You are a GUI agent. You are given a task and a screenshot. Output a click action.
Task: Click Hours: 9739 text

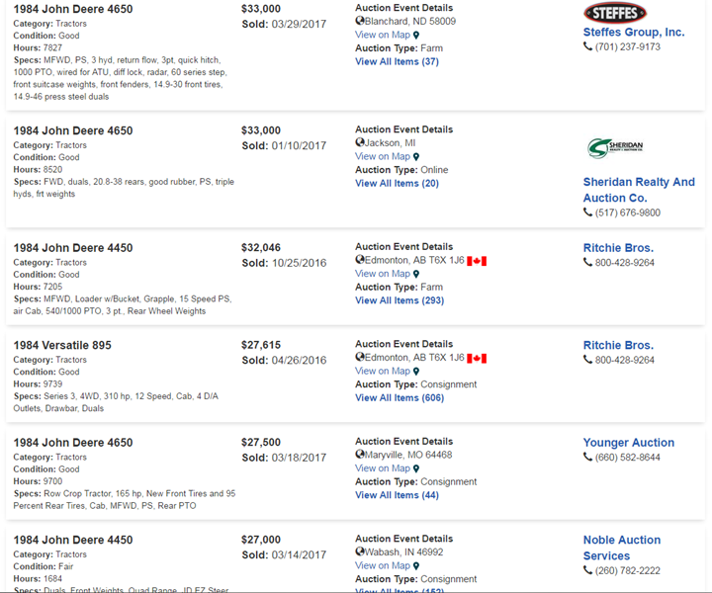click(38, 383)
